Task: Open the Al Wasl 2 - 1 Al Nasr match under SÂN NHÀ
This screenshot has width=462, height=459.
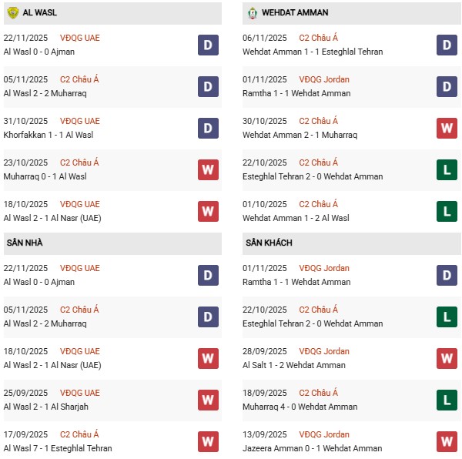Action: (52, 365)
